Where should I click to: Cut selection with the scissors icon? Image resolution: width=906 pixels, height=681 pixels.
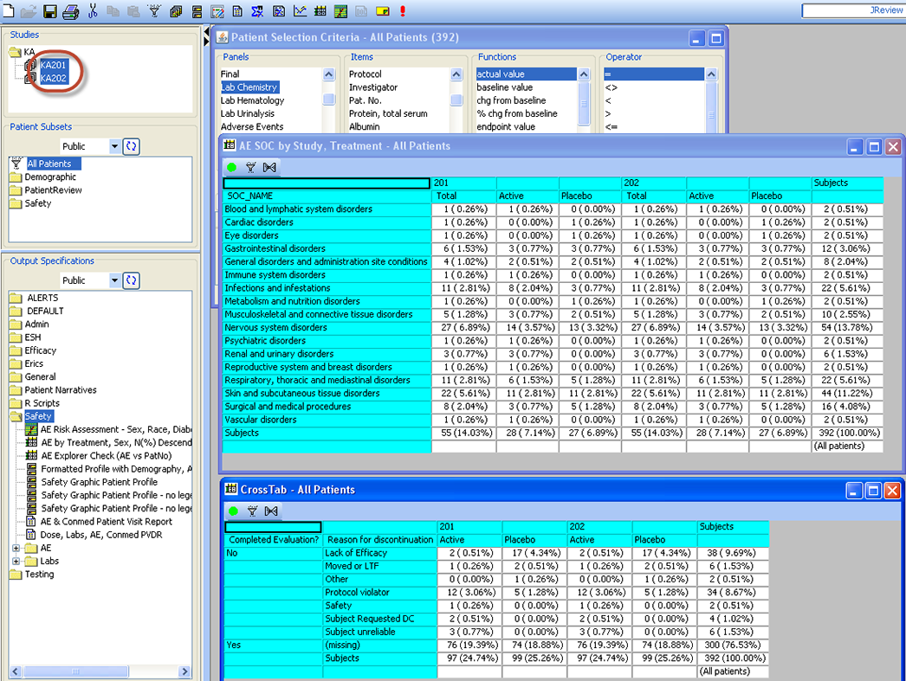point(93,10)
